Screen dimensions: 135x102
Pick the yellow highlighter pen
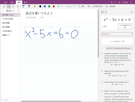click(35, 6)
